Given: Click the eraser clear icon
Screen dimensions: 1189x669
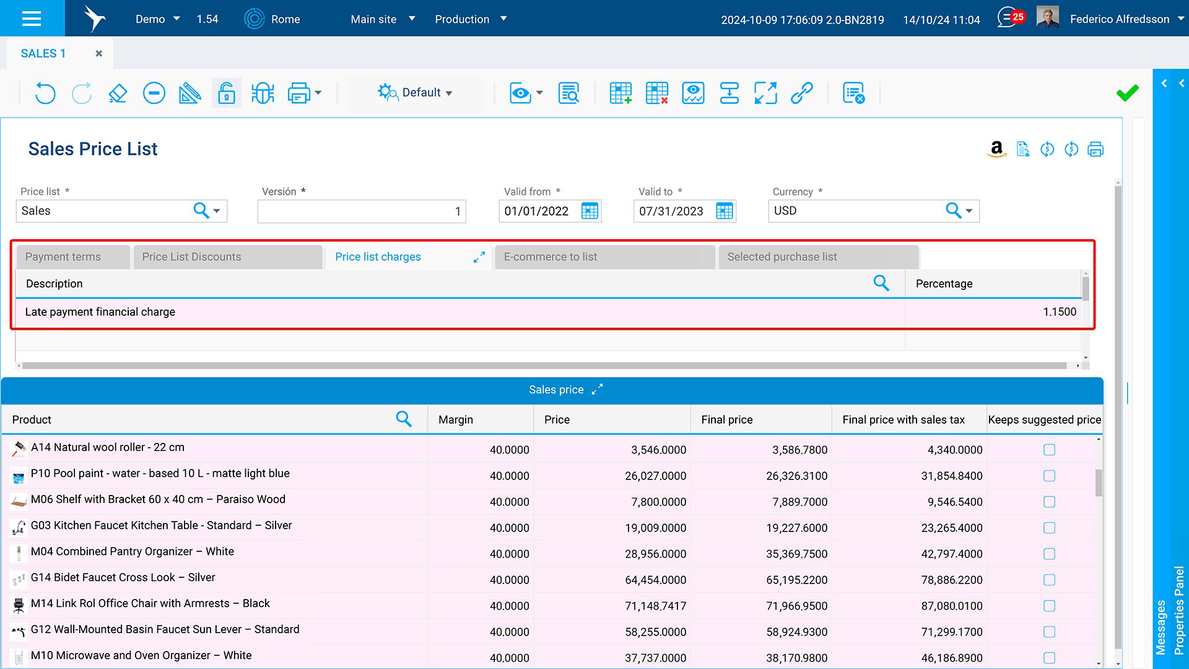Looking at the screenshot, I should coord(118,93).
